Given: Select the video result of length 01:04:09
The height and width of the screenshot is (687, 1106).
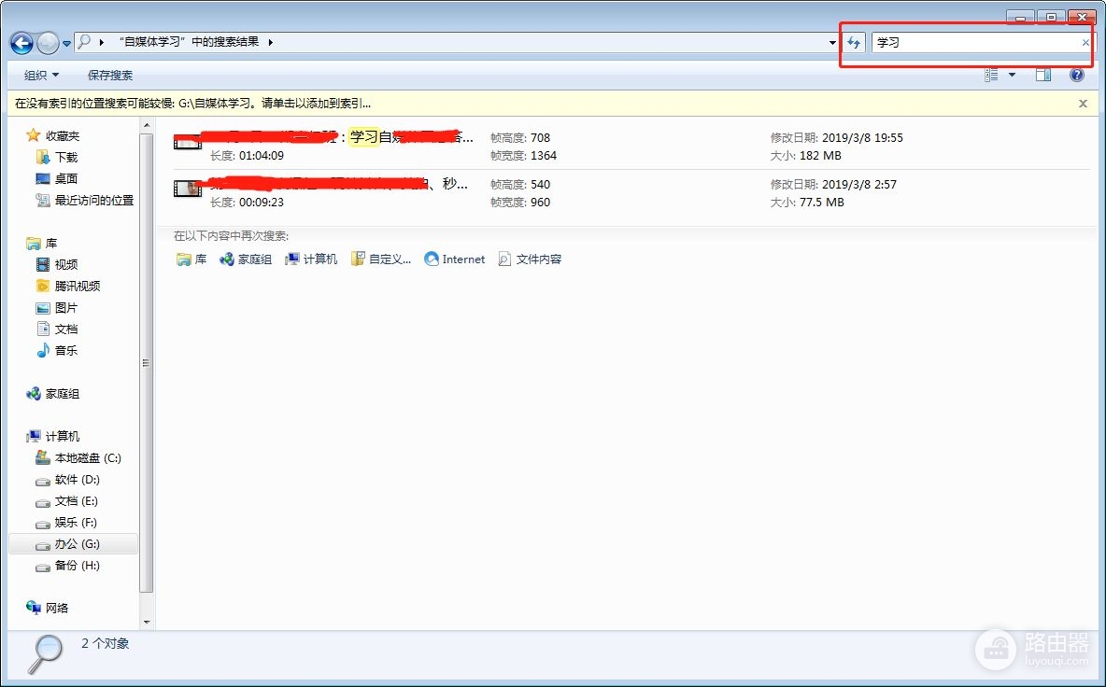Looking at the screenshot, I should (x=631, y=147).
